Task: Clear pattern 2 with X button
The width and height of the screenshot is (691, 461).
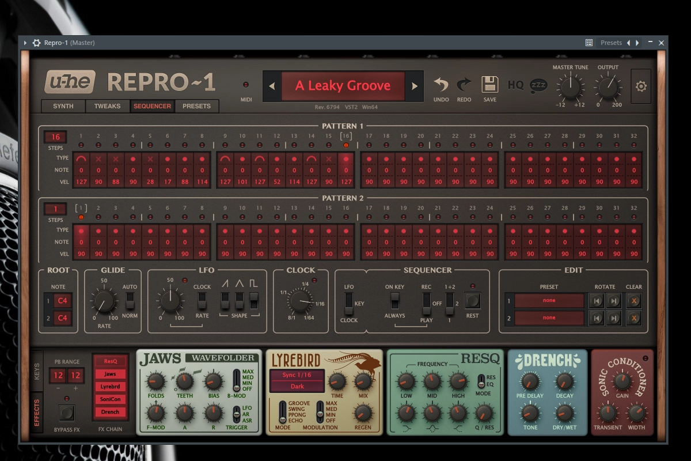Action: coord(634,318)
